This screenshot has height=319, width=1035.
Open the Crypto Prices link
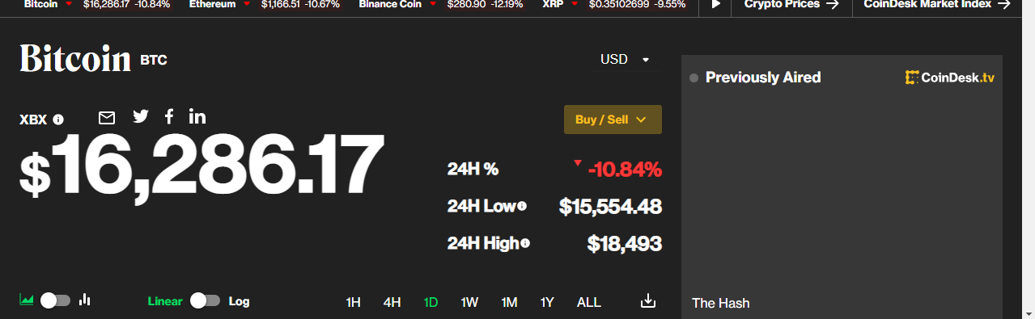point(791,4)
